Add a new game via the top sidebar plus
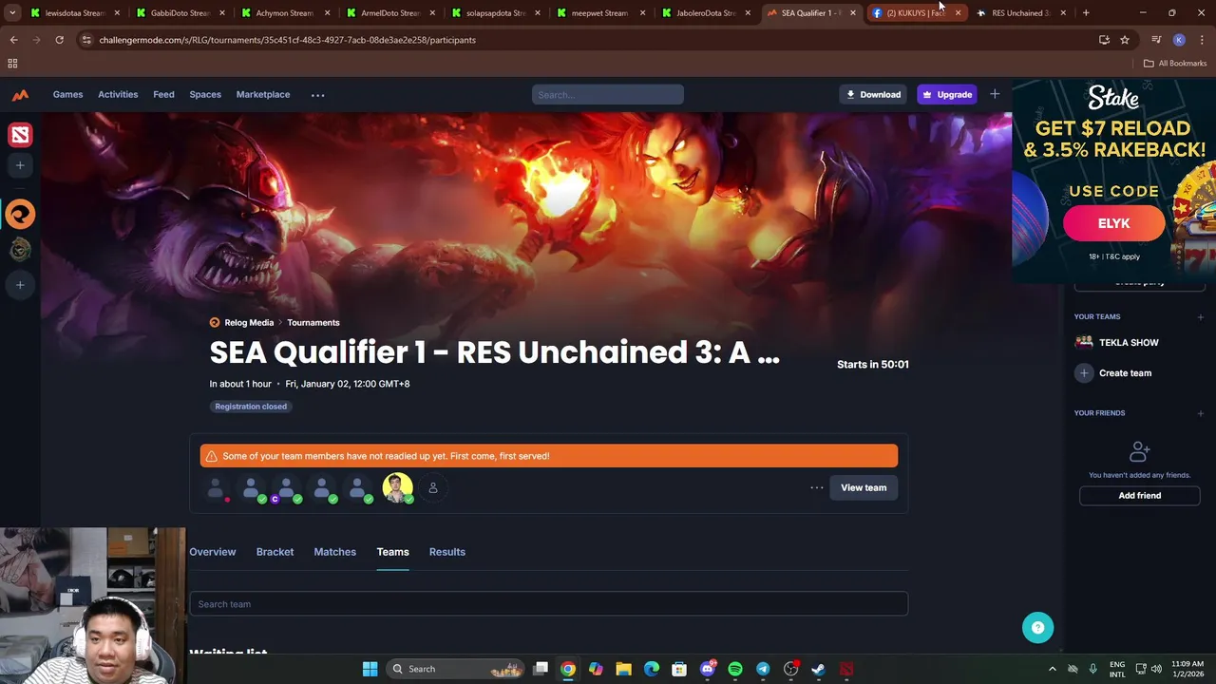The image size is (1216, 684). 20,165
